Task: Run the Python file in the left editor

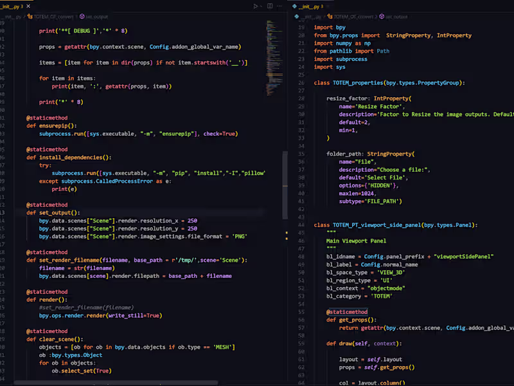Action: 256,6
